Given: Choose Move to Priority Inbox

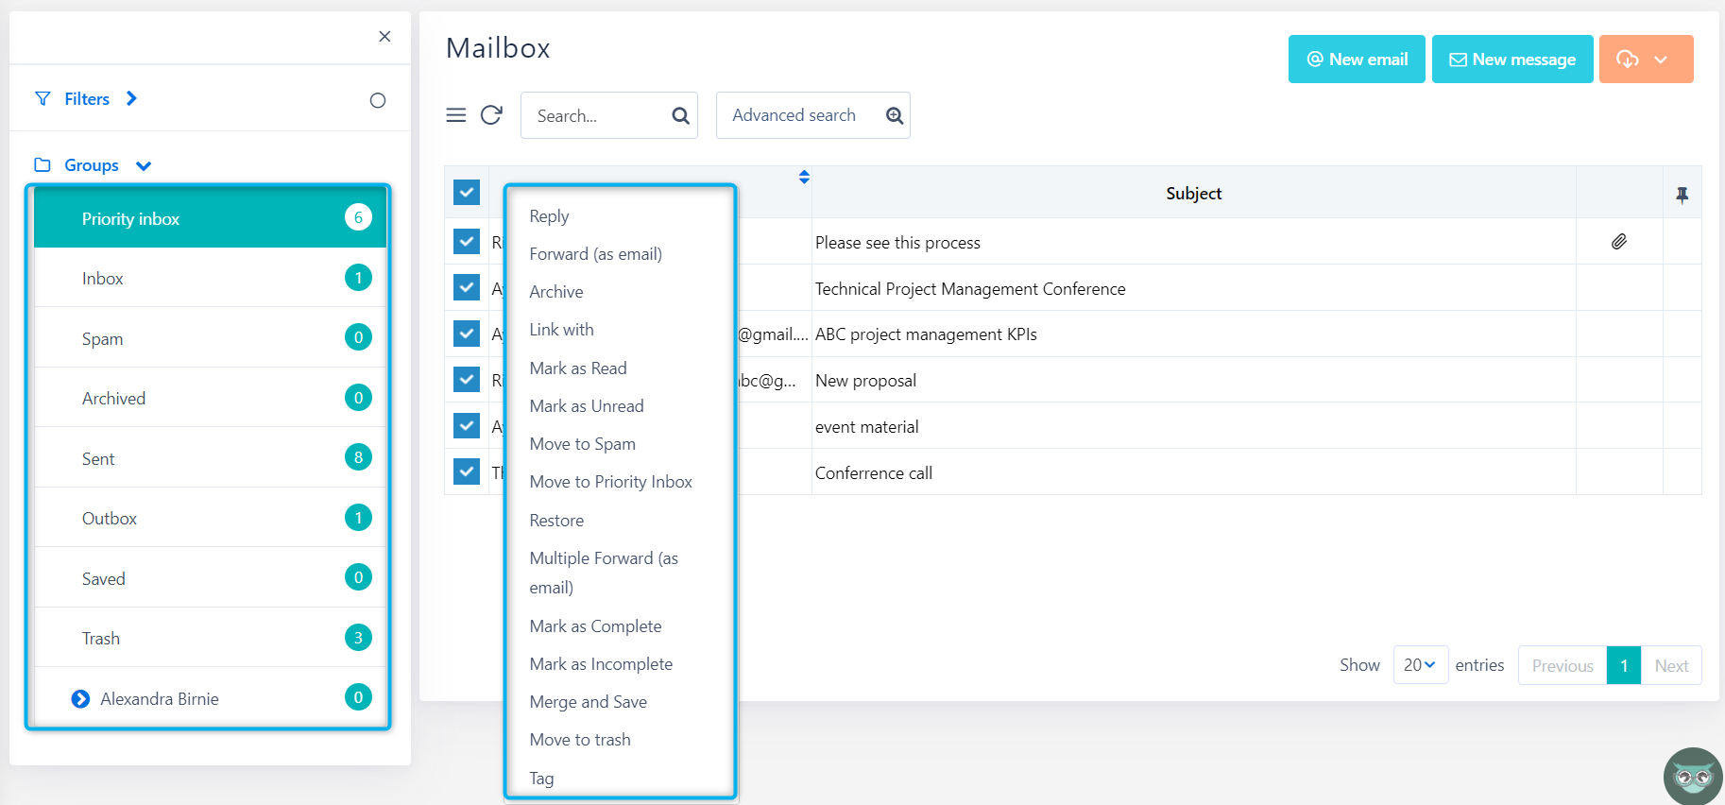Looking at the screenshot, I should (610, 482).
